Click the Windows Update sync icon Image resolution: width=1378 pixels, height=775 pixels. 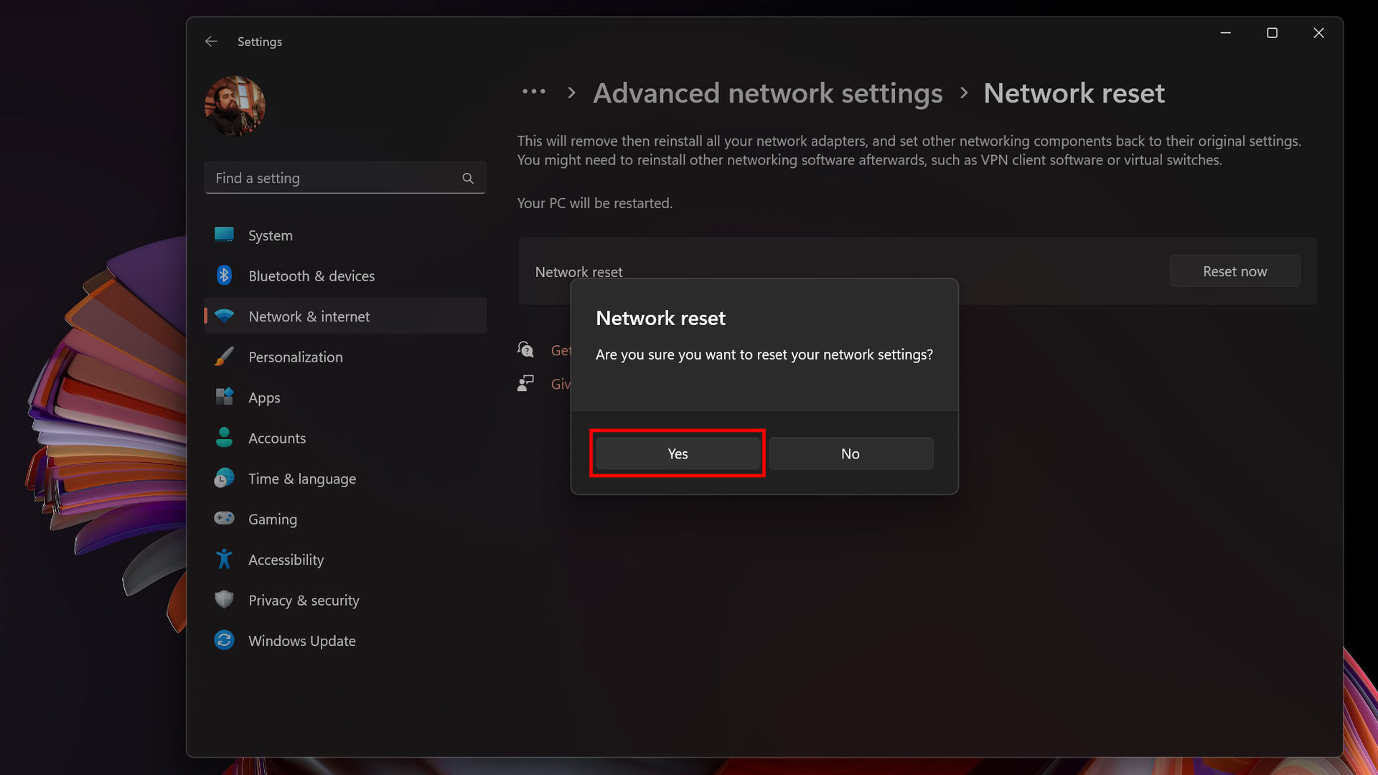tap(224, 640)
